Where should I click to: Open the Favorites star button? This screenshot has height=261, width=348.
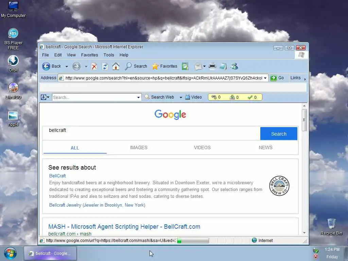coord(164,66)
